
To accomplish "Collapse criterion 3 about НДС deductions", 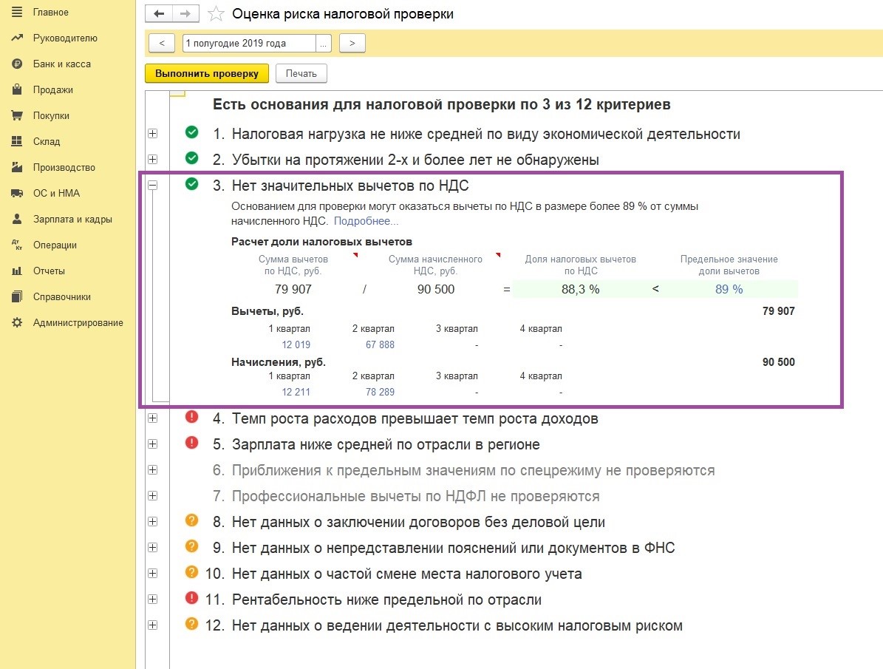I will 153,186.
